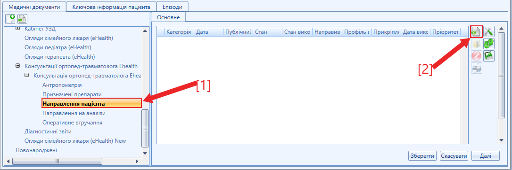
Task: Click the printer icon beside the grid
Action: coord(477,68)
